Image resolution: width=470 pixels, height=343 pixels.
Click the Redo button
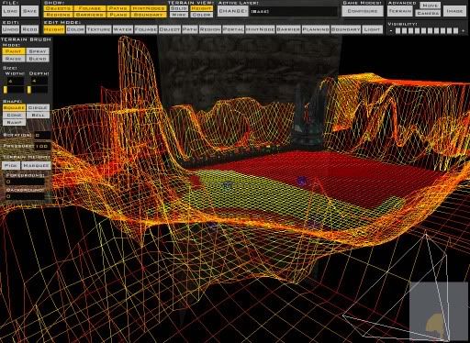[29, 29]
